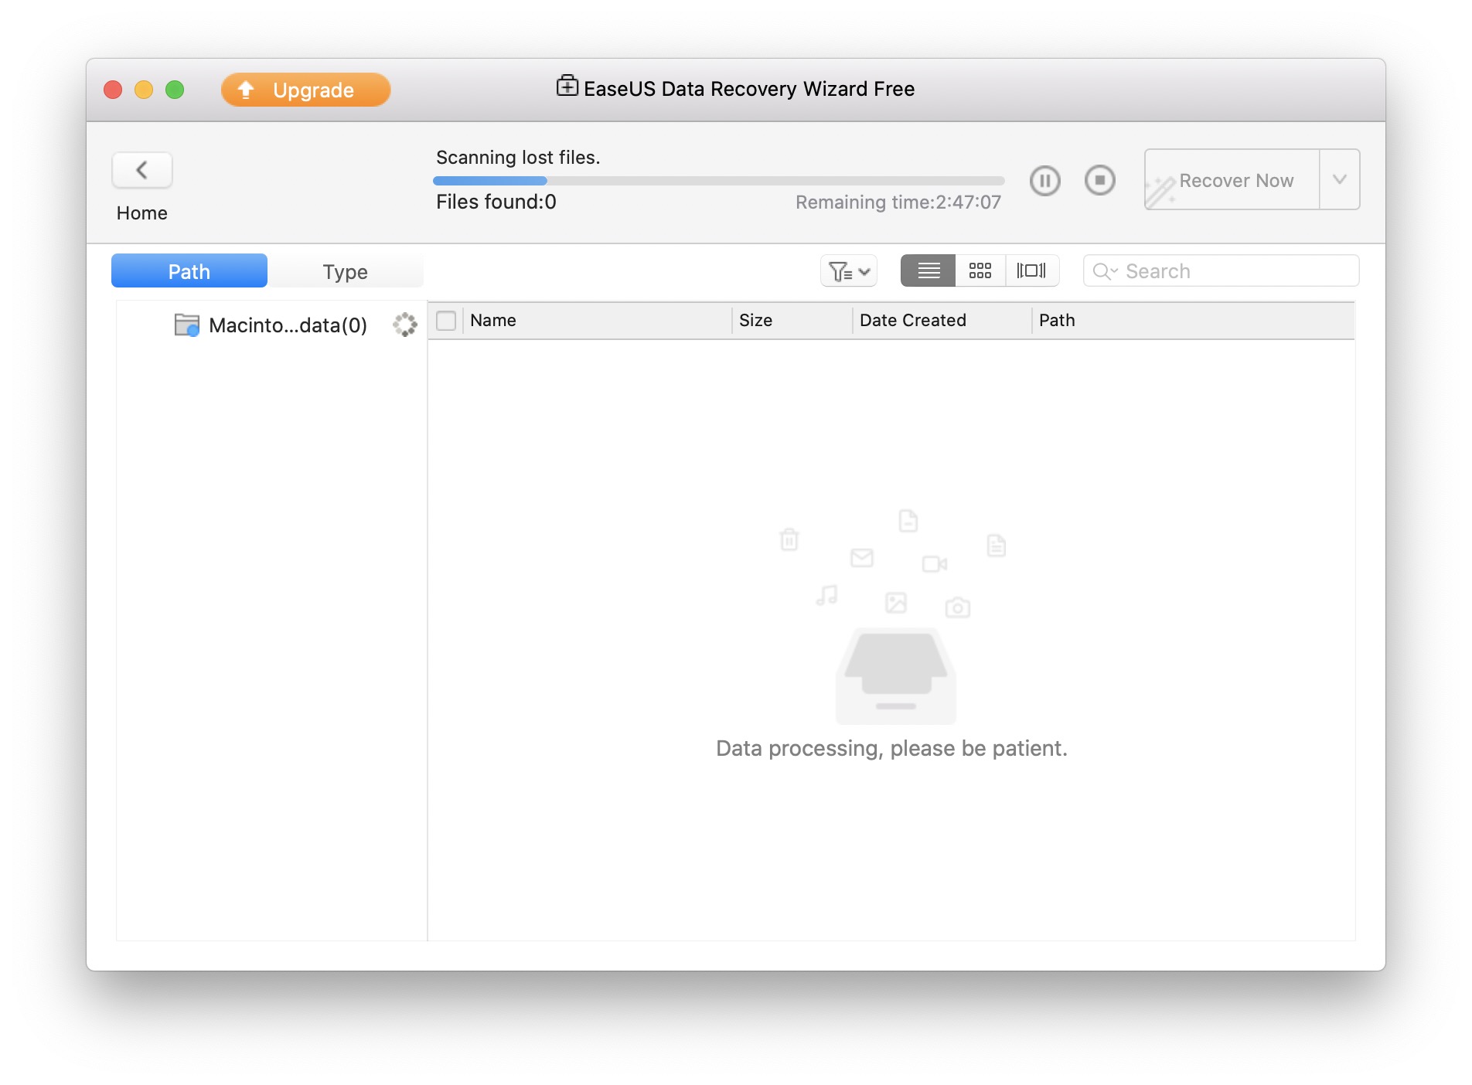Viewport: 1472px width, 1085px height.
Task: Select icon grid view mode
Action: point(980,270)
